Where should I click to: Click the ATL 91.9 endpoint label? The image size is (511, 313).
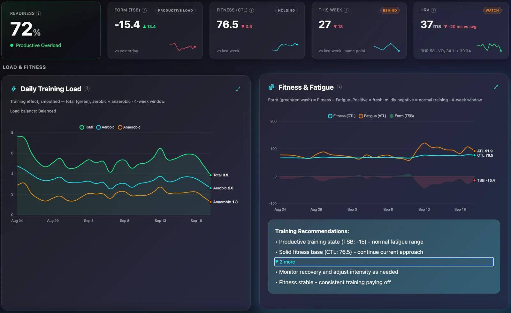(485, 151)
